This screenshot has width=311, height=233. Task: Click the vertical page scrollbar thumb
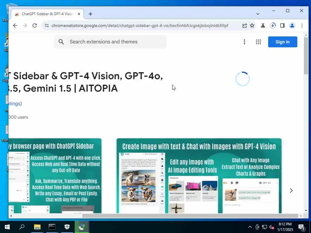[306, 56]
